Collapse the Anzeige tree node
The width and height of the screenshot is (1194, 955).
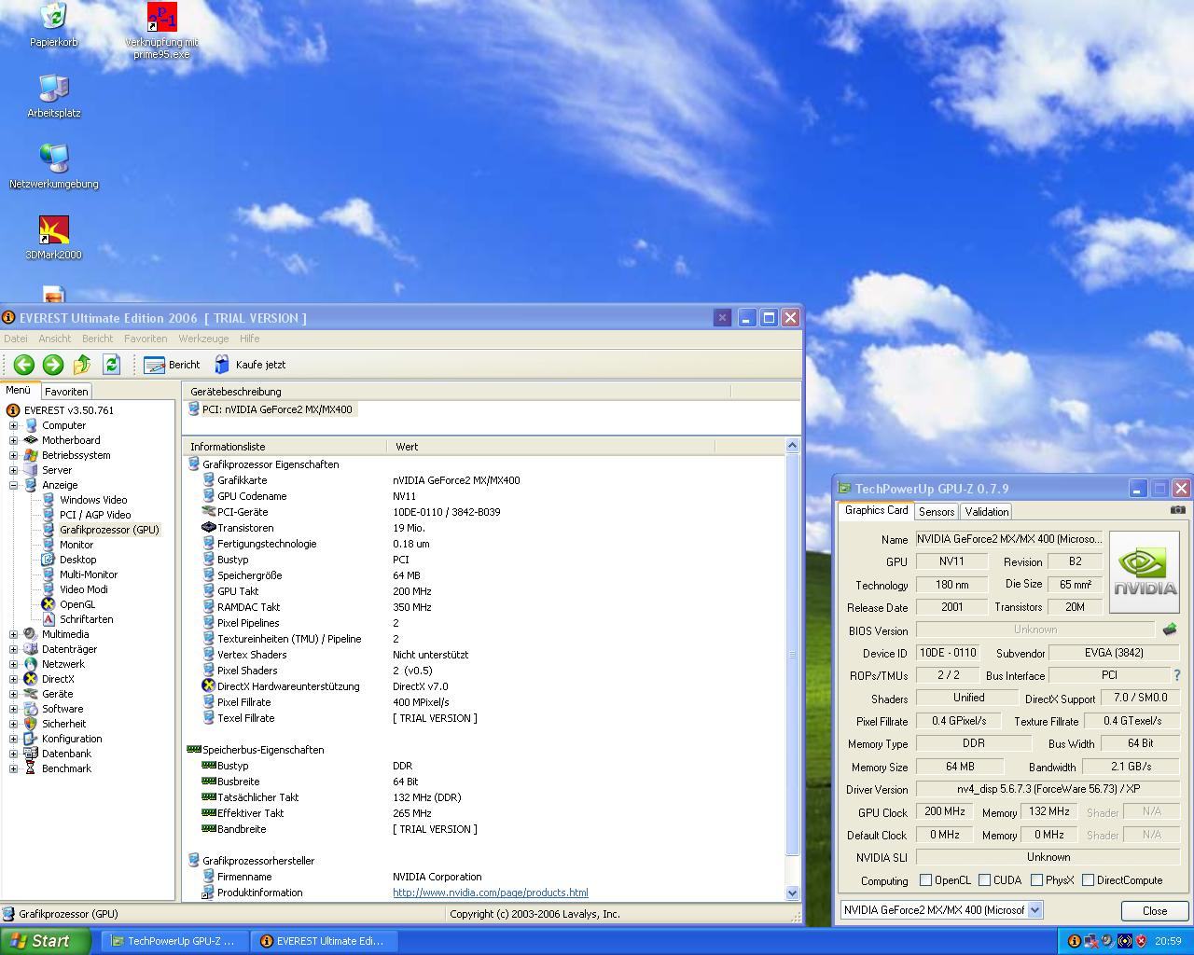14,485
